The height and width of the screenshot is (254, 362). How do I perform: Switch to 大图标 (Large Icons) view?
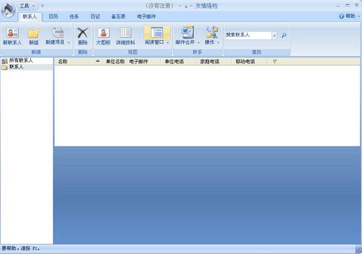[x=103, y=34]
